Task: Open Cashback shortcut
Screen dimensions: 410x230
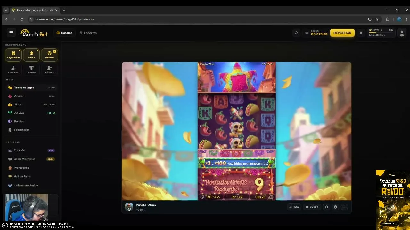Action: (x=13, y=69)
